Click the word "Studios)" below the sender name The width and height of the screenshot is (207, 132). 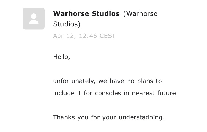(67, 24)
